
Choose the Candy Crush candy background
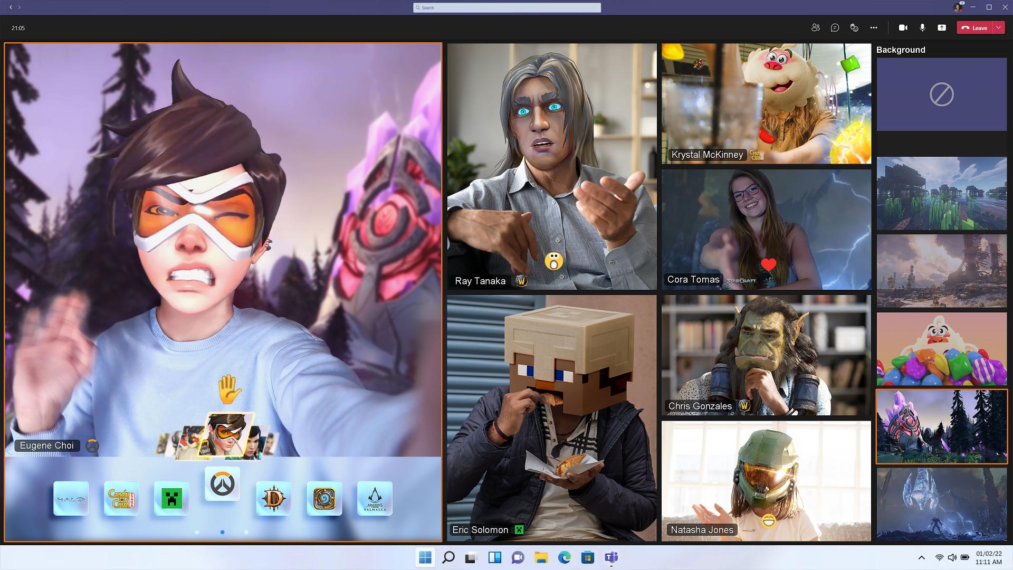click(942, 349)
